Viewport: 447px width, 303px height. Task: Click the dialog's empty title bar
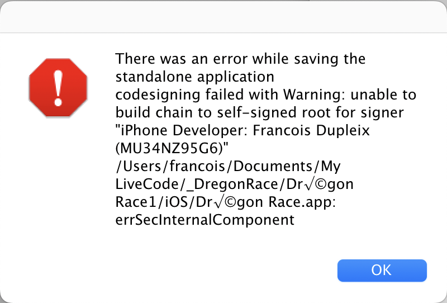[x=223, y=16]
